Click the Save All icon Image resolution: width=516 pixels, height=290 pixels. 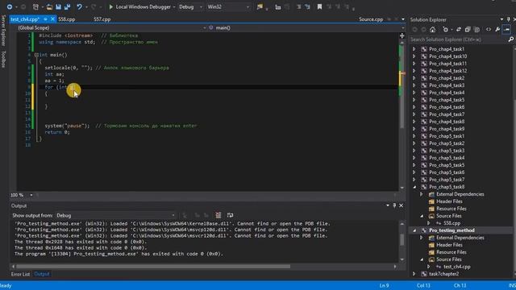(x=68, y=6)
